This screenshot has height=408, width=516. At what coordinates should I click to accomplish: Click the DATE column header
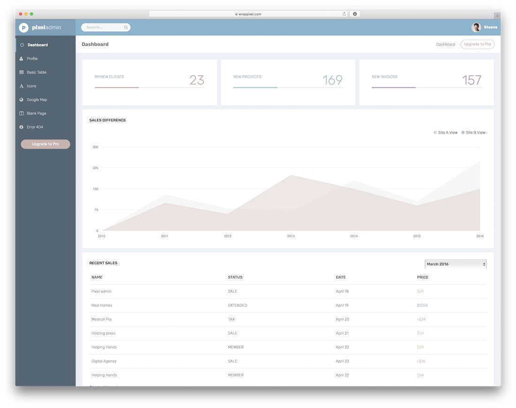point(341,278)
